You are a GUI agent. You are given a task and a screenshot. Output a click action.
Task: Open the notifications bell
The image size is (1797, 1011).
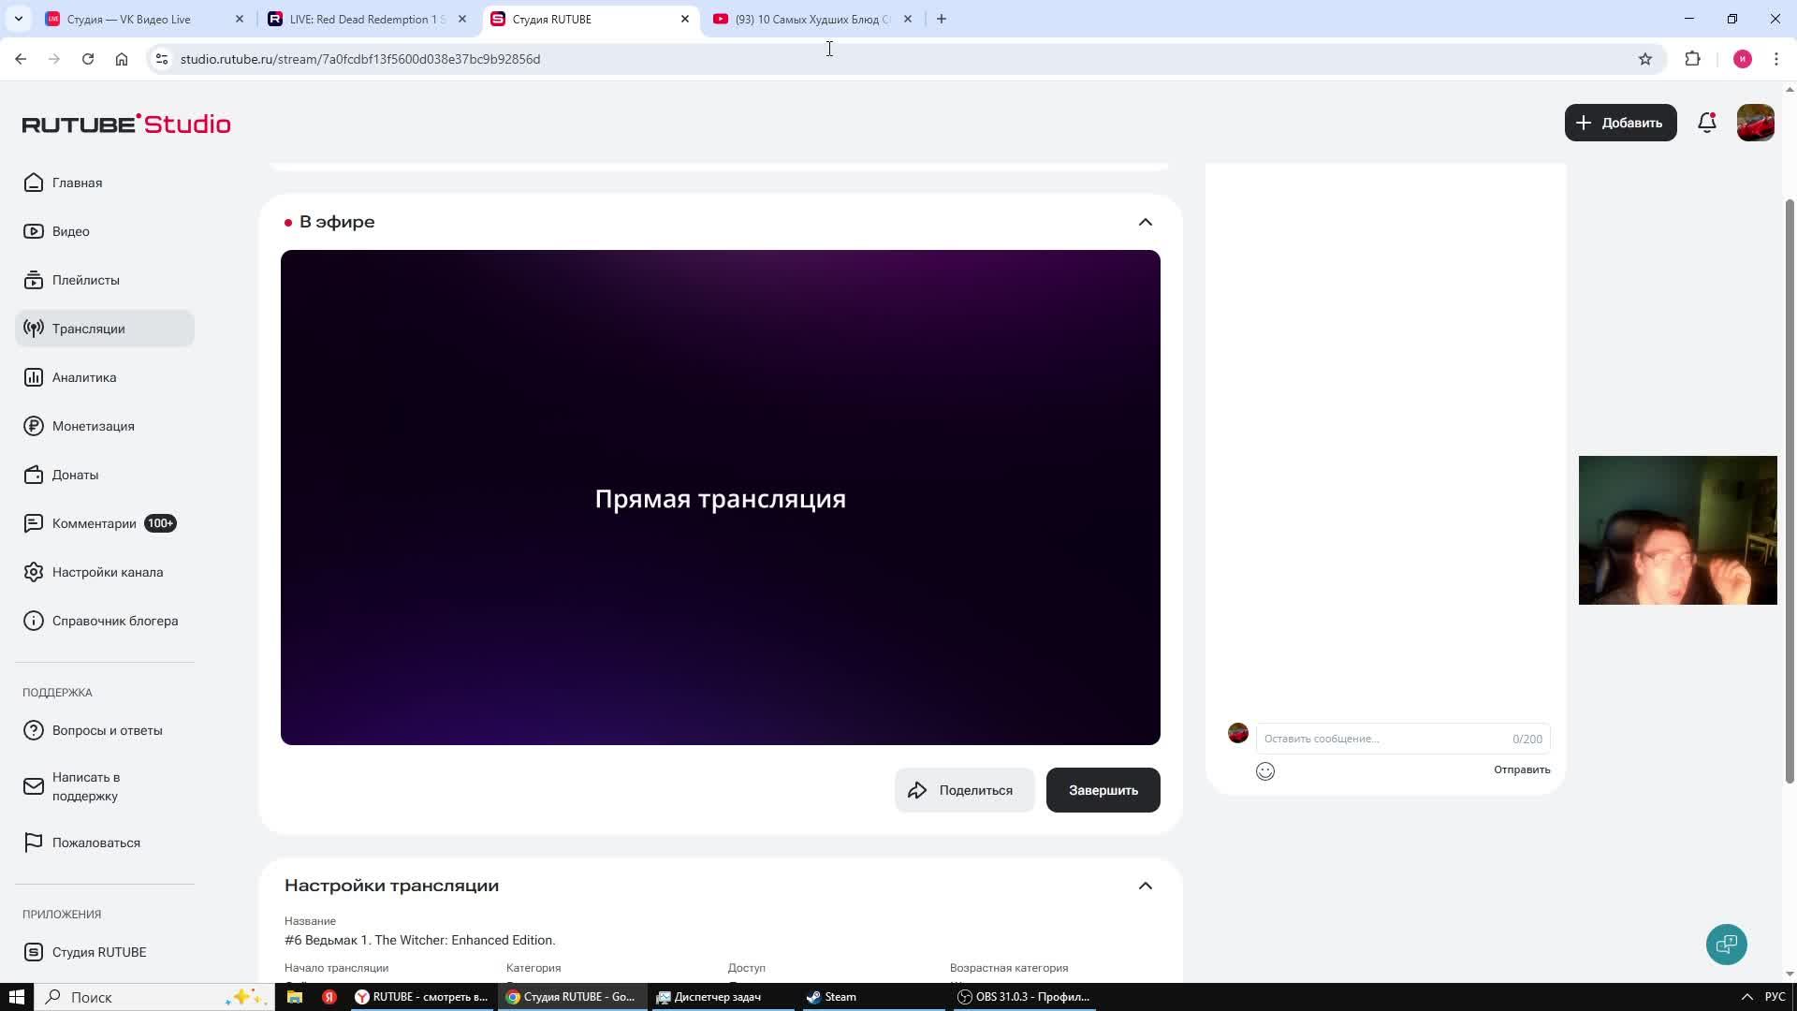(x=1706, y=123)
